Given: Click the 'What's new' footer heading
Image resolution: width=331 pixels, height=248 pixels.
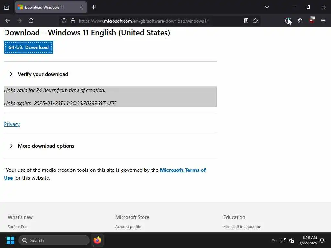Looking at the screenshot, I should [20, 217].
